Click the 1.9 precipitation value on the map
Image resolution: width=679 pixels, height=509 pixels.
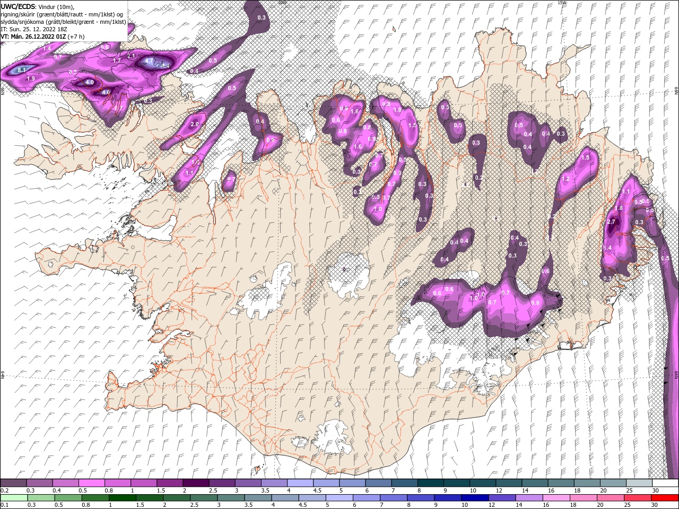(31, 78)
